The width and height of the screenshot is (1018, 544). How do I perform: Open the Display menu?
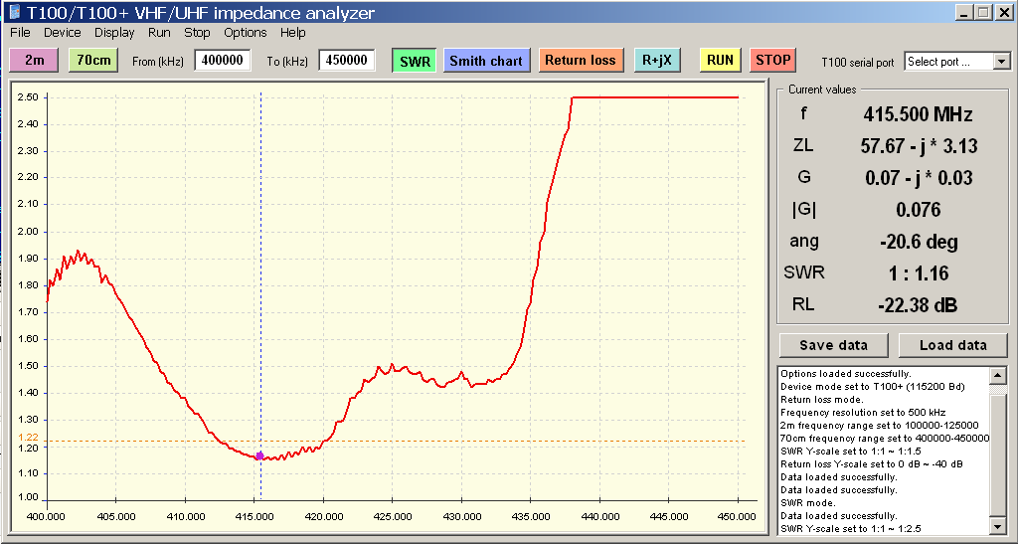click(x=114, y=32)
